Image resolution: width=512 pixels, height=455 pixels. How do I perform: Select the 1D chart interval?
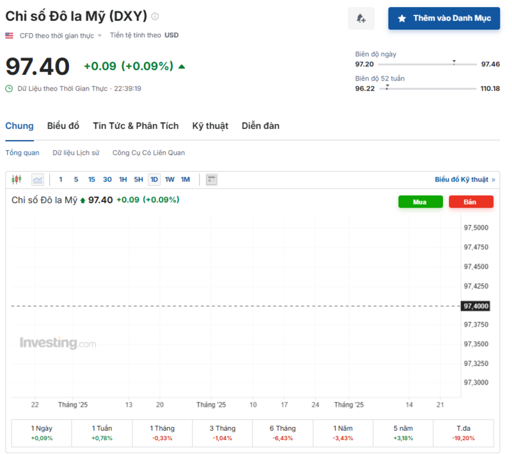pyautogui.click(x=154, y=180)
